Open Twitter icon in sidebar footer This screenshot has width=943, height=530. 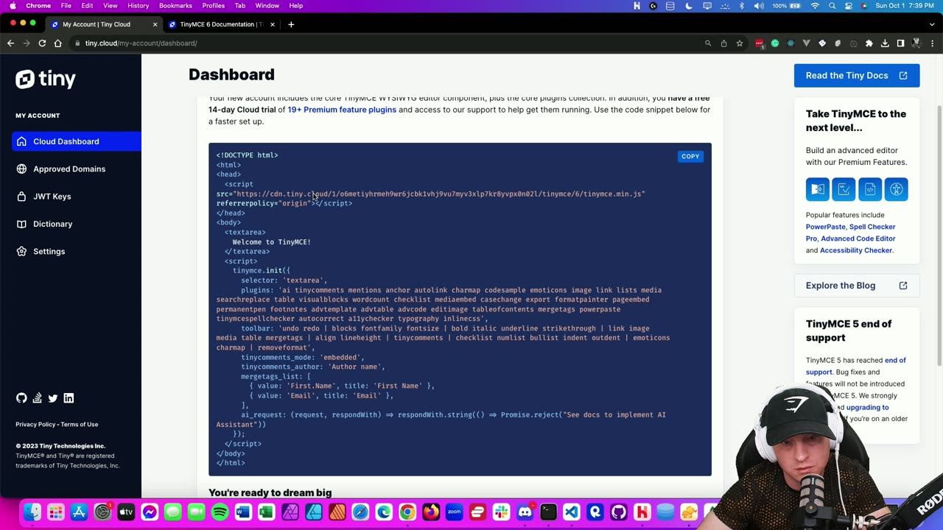click(x=53, y=398)
